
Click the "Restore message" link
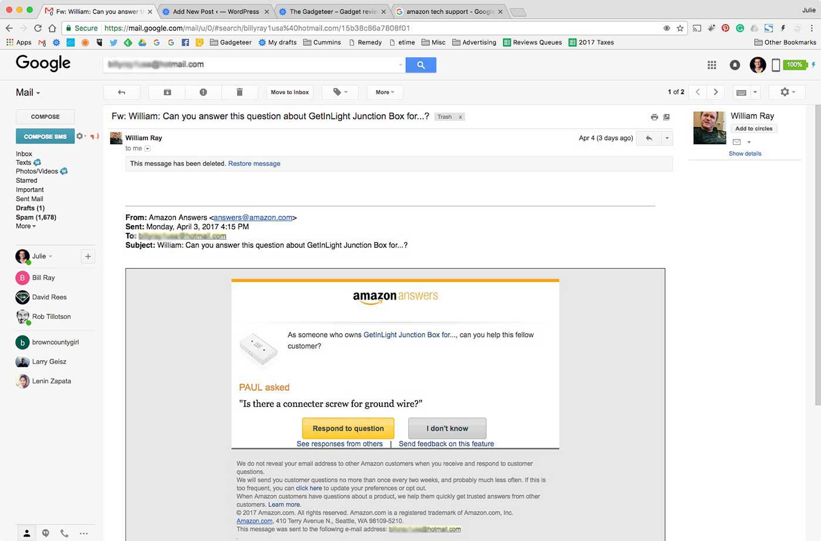[x=254, y=164]
